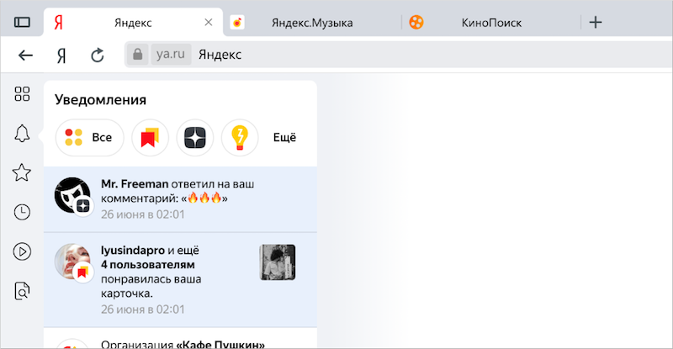Image resolution: width=673 pixels, height=349 pixels.
Task: Open the Кафе Пушкин organization notification
Action: click(180, 339)
